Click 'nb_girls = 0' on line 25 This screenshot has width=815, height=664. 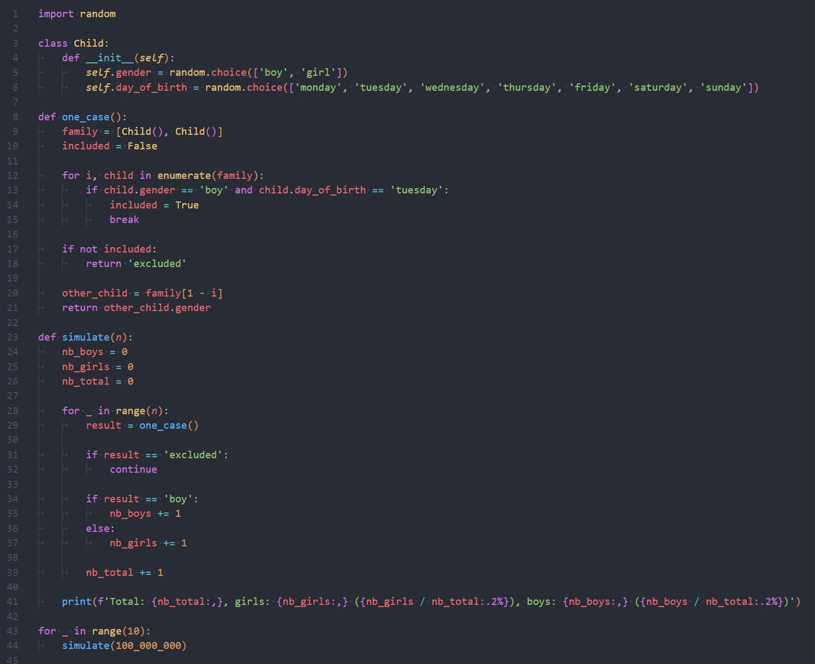98,367
